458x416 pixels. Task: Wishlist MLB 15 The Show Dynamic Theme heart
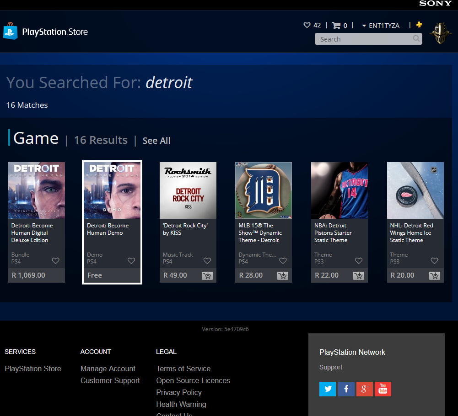point(283,261)
